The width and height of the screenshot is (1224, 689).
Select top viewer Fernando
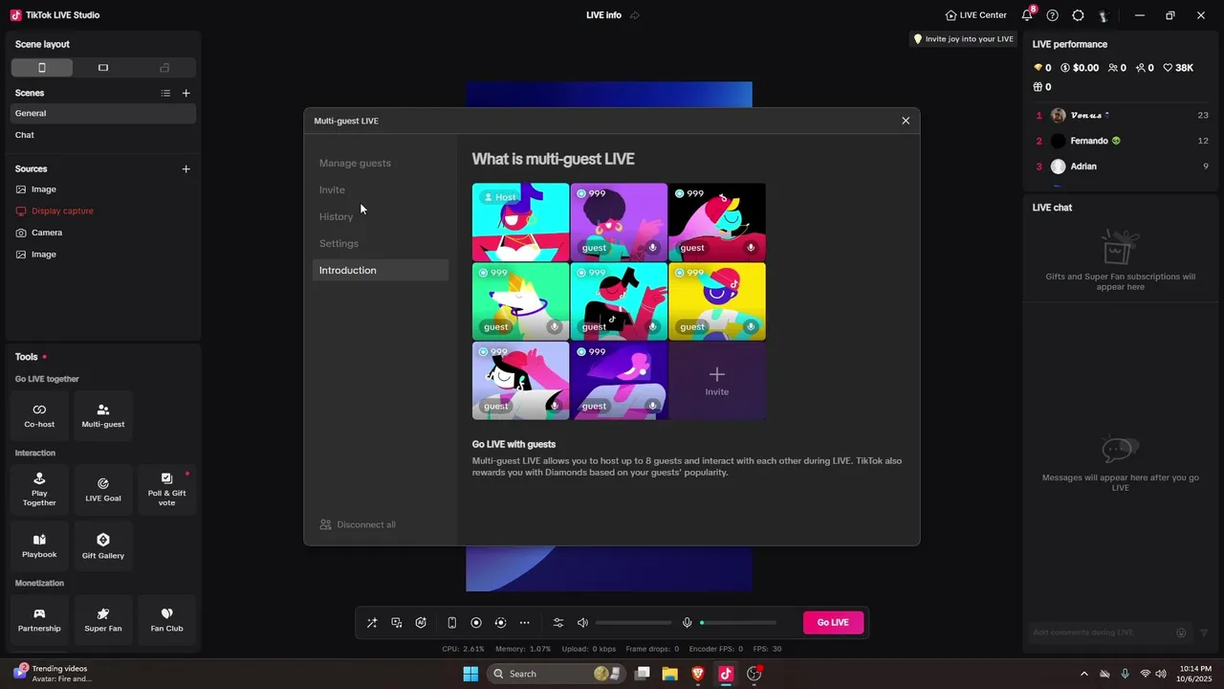pyautogui.click(x=1122, y=141)
